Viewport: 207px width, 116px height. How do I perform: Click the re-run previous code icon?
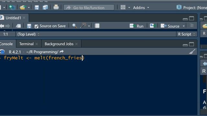[x=152, y=26]
